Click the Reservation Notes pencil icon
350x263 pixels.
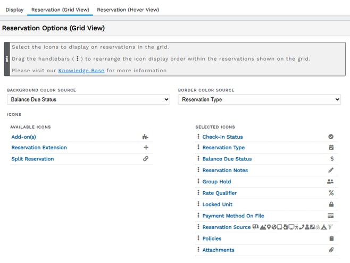pyautogui.click(x=331, y=170)
